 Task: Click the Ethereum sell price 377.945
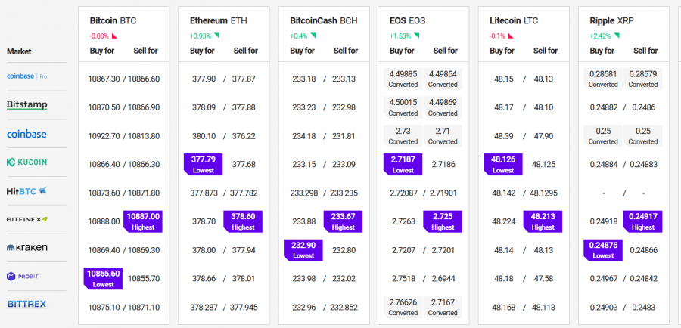coord(243,307)
